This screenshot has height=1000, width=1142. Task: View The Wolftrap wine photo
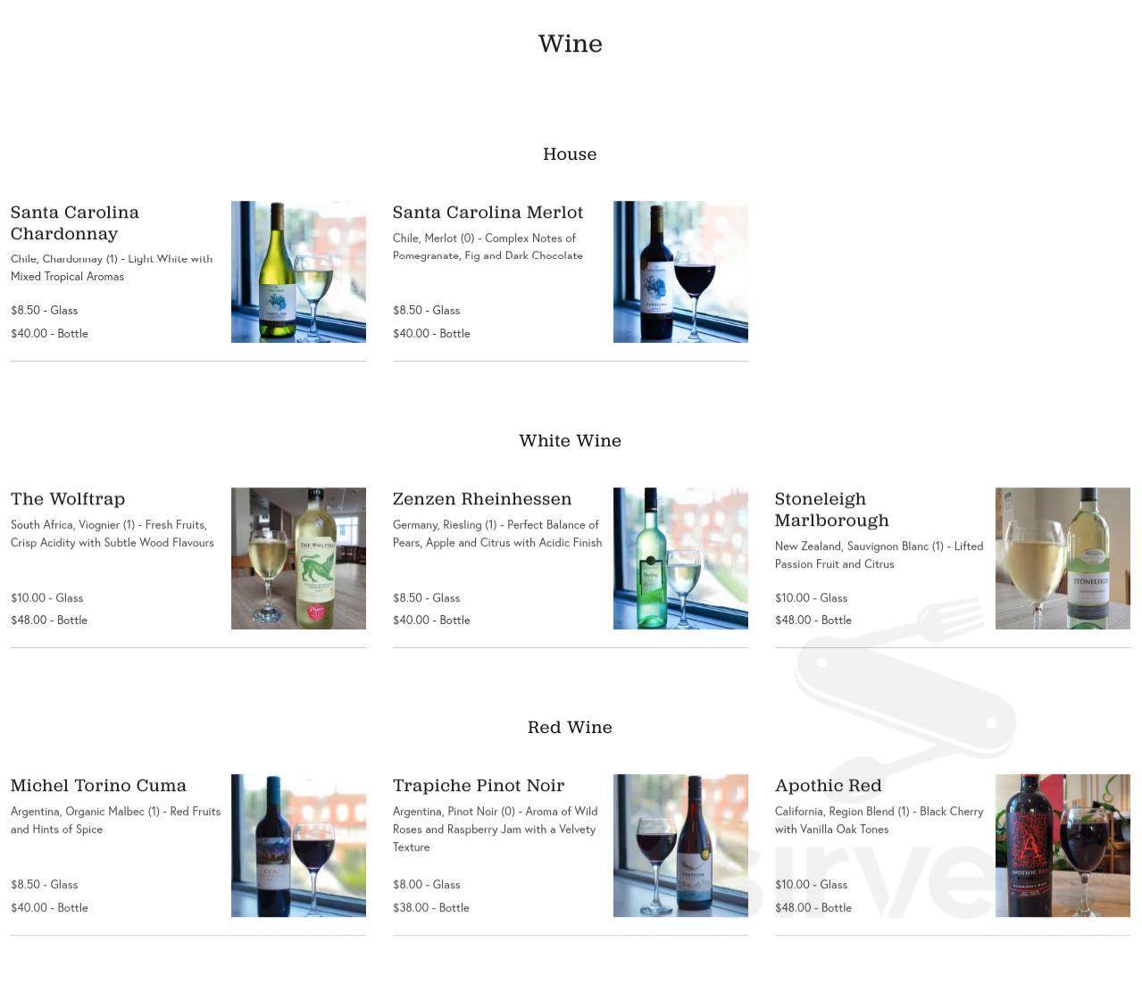pyautogui.click(x=298, y=558)
